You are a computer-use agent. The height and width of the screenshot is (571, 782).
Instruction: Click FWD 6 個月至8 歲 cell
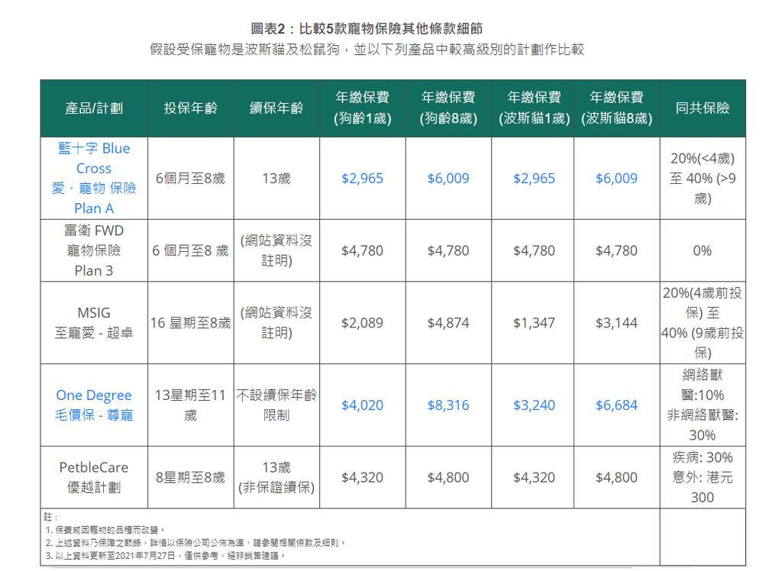[x=190, y=250]
